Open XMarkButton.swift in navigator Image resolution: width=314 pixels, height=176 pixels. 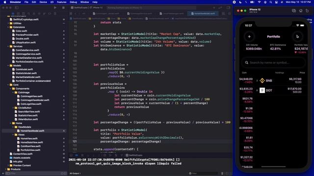pos(28,119)
